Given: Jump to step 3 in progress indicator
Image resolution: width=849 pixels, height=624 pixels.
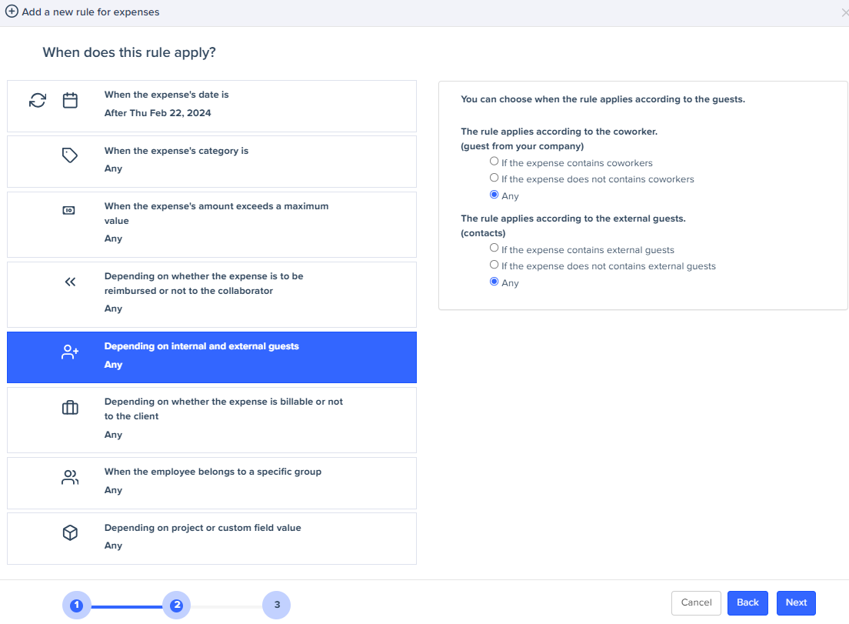Looking at the screenshot, I should 277,606.
